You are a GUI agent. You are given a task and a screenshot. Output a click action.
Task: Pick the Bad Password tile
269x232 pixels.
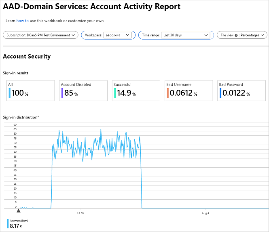click(241, 91)
